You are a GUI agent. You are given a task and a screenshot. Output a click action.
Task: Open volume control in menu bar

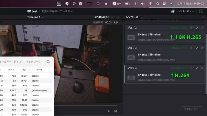(x=143, y=4)
